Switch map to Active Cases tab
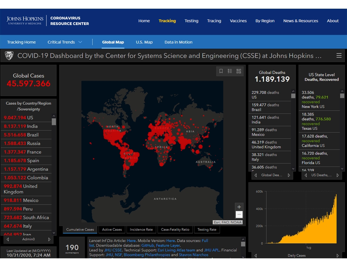This screenshot has height=267, width=347. [x=112, y=230]
